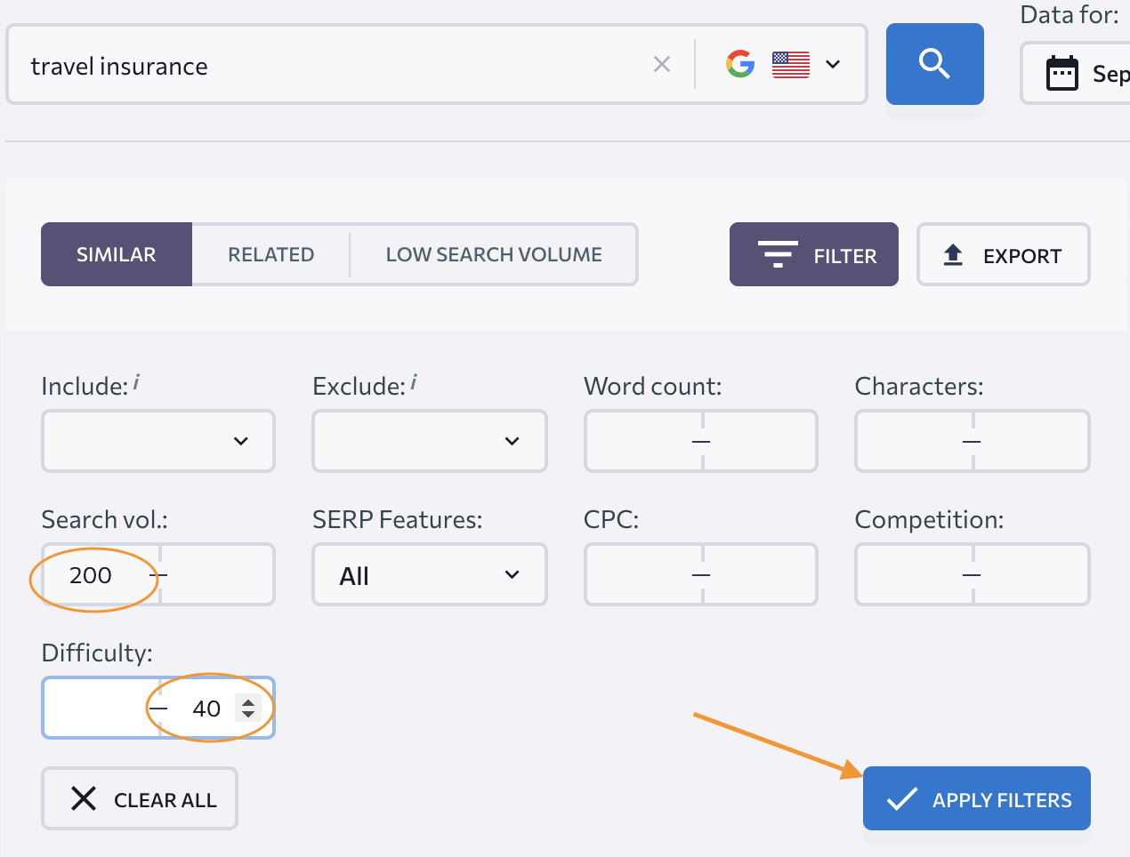Click the blue search magnifier icon
This screenshot has width=1130, height=857.
click(934, 63)
